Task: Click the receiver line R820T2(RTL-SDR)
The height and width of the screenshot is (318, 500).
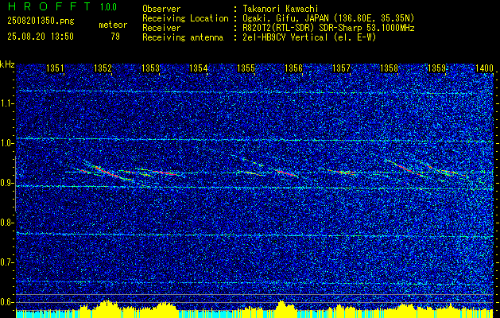Action: point(328,28)
